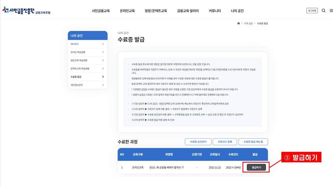Select 온택트교육 학습현황 in the sidebar
The height and width of the screenshot is (187, 333).
pyautogui.click(x=80, y=69)
